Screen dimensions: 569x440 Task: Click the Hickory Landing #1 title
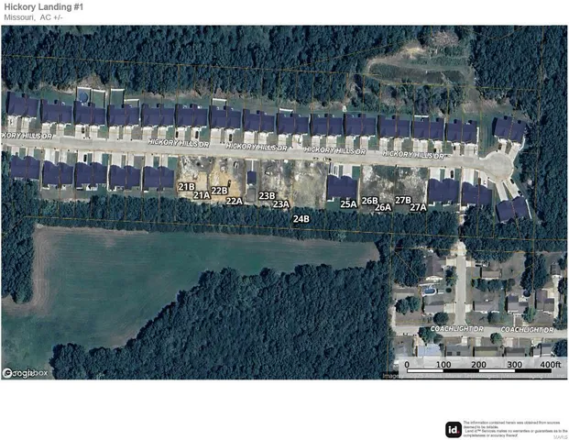[x=42, y=6]
